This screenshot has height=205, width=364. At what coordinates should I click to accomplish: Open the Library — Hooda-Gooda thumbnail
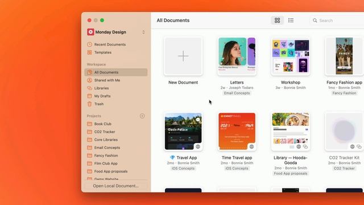coord(291,132)
